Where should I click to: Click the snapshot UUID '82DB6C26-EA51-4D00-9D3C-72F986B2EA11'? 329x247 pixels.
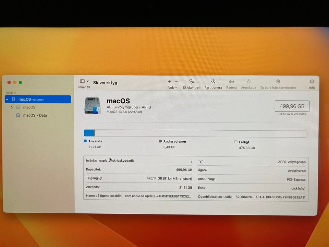click(x=270, y=197)
